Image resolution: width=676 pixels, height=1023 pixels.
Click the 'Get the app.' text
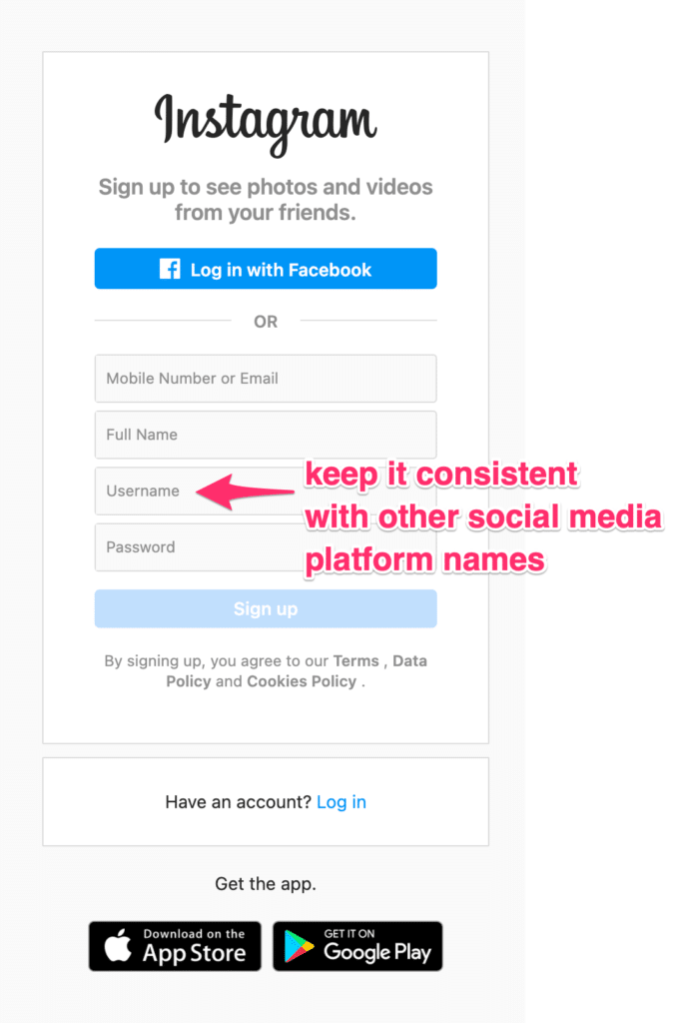pyautogui.click(x=266, y=884)
